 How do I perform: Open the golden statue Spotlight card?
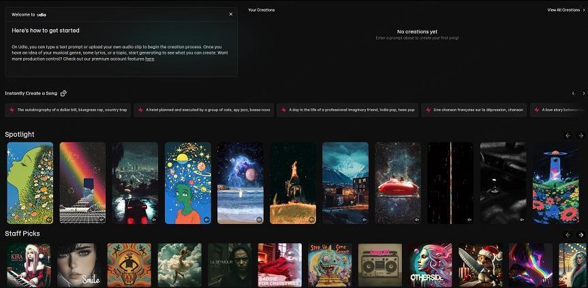tap(293, 182)
